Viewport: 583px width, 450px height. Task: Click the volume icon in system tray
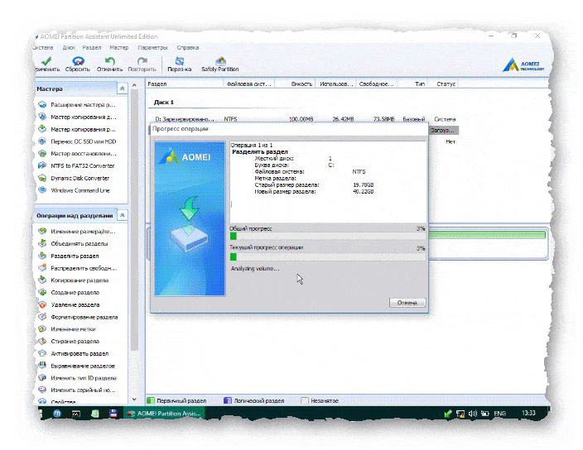click(x=473, y=414)
